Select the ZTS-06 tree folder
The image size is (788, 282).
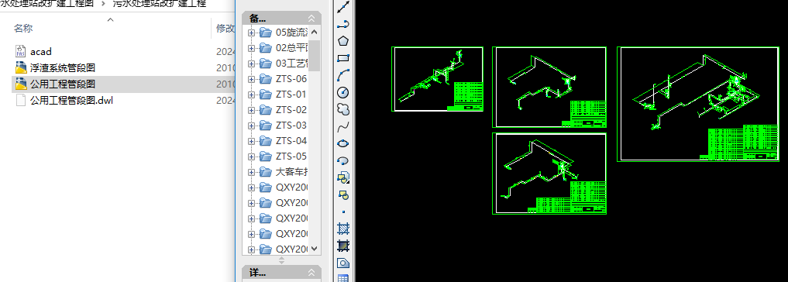click(283, 79)
